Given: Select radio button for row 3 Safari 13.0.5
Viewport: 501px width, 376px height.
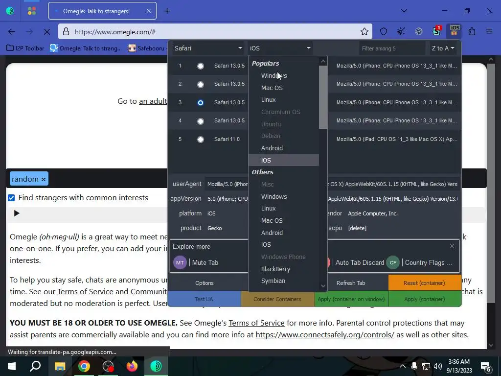Looking at the screenshot, I should tap(200, 103).
